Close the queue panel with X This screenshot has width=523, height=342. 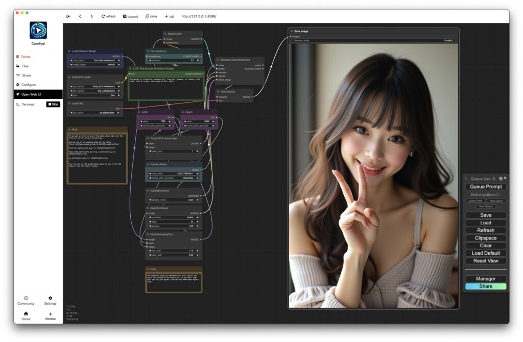[x=505, y=178]
